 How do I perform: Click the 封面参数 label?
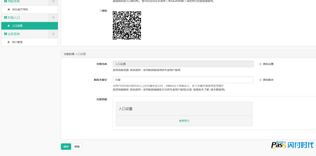pos(102,99)
